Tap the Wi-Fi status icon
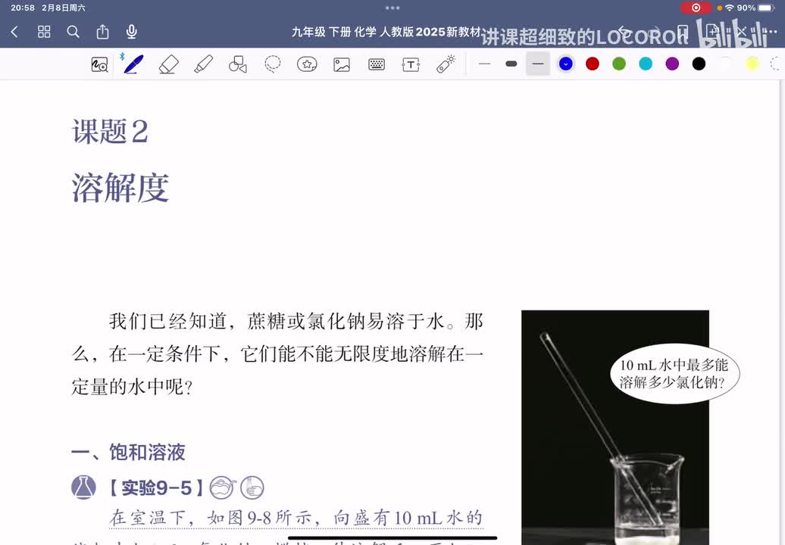 tap(730, 8)
